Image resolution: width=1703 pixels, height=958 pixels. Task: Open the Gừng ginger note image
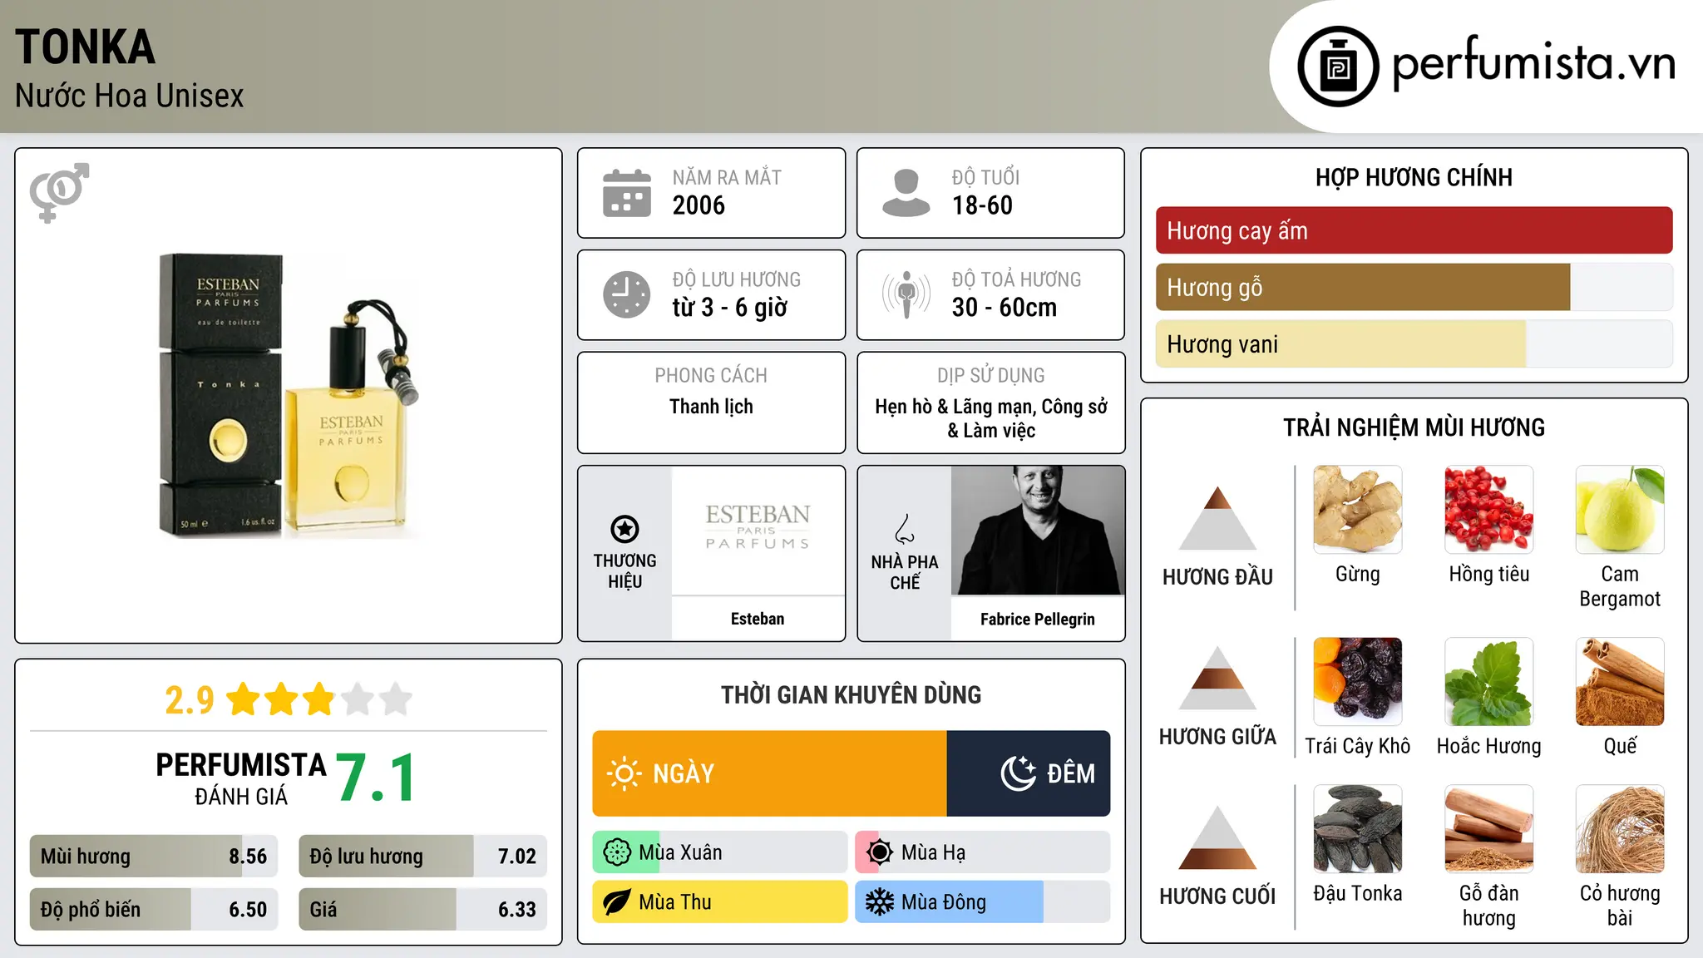(1358, 510)
